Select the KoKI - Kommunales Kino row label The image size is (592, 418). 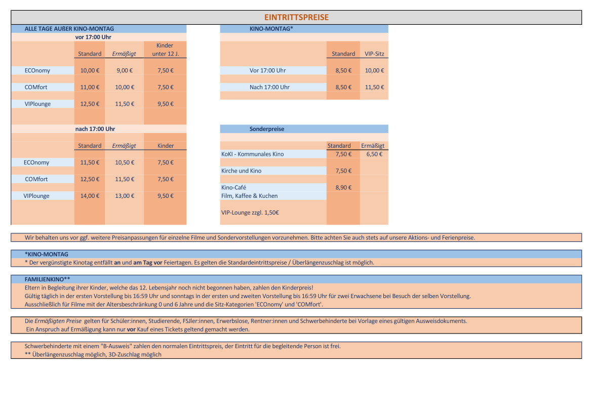pyautogui.click(x=253, y=154)
